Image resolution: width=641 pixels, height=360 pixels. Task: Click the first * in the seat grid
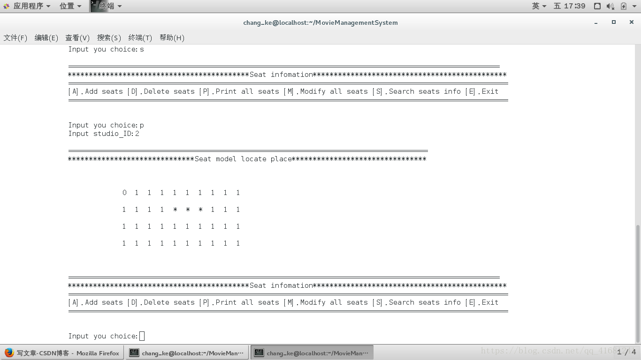pos(175,210)
